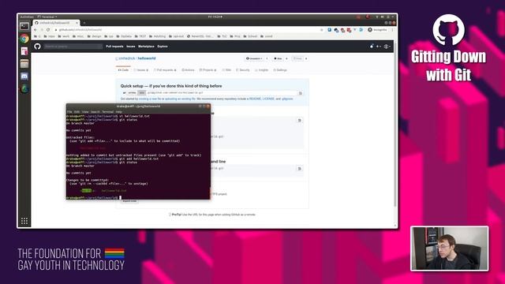Click the Chrome address bar

tap(189, 30)
